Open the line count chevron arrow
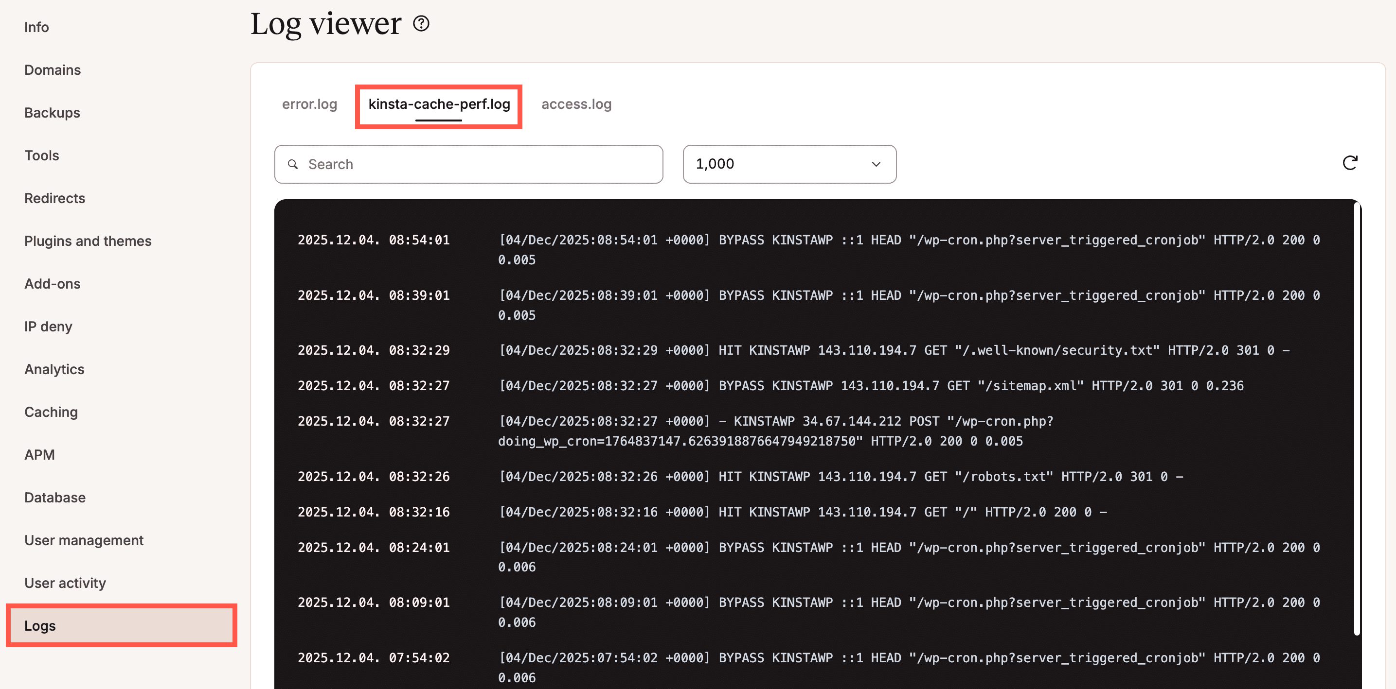 (876, 164)
